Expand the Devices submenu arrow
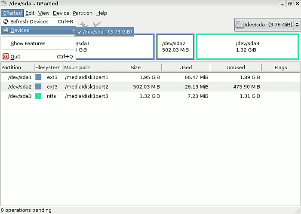 point(73,31)
